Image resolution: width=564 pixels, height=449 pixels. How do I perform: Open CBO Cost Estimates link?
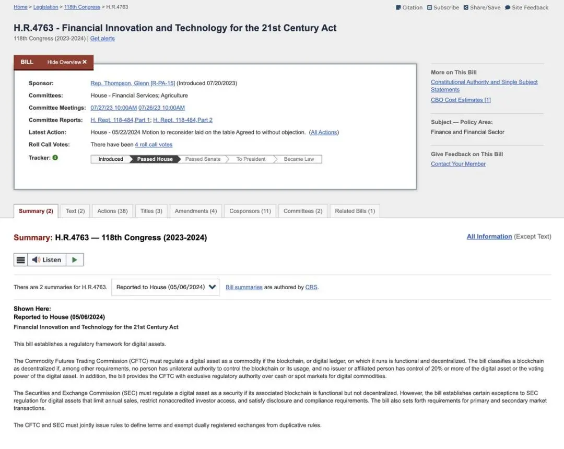461,100
